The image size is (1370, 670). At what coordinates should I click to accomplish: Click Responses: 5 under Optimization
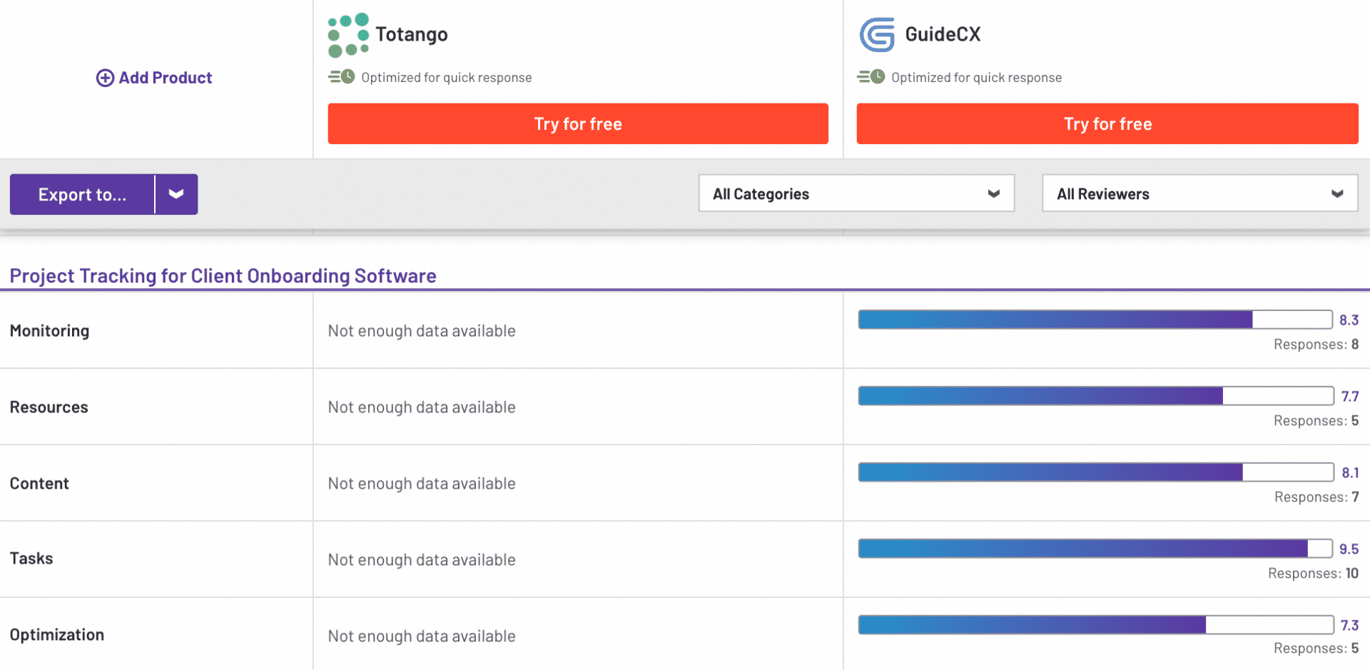1316,648
